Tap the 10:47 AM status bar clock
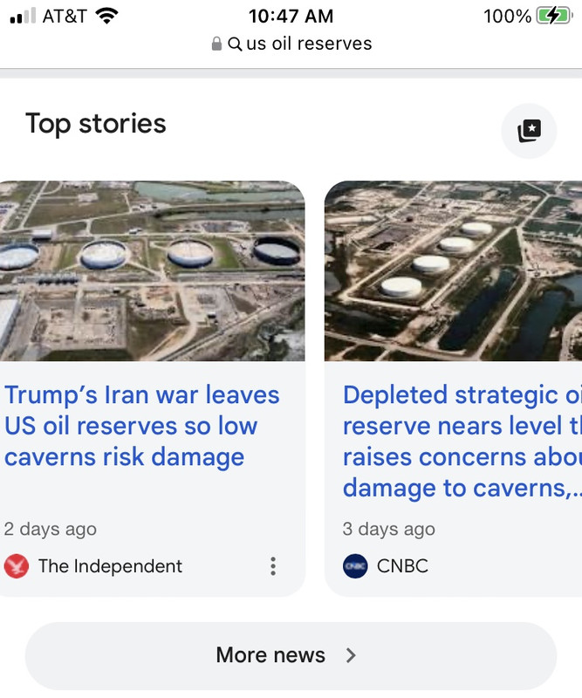 click(291, 16)
